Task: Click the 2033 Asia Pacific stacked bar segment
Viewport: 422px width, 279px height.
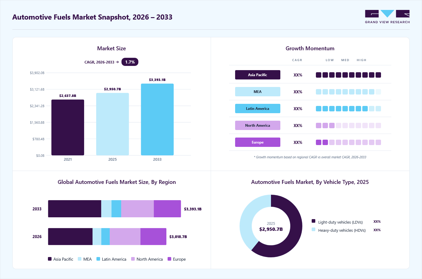Action: tap(75, 209)
